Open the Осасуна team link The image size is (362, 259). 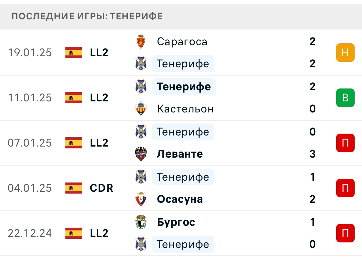coord(180,199)
